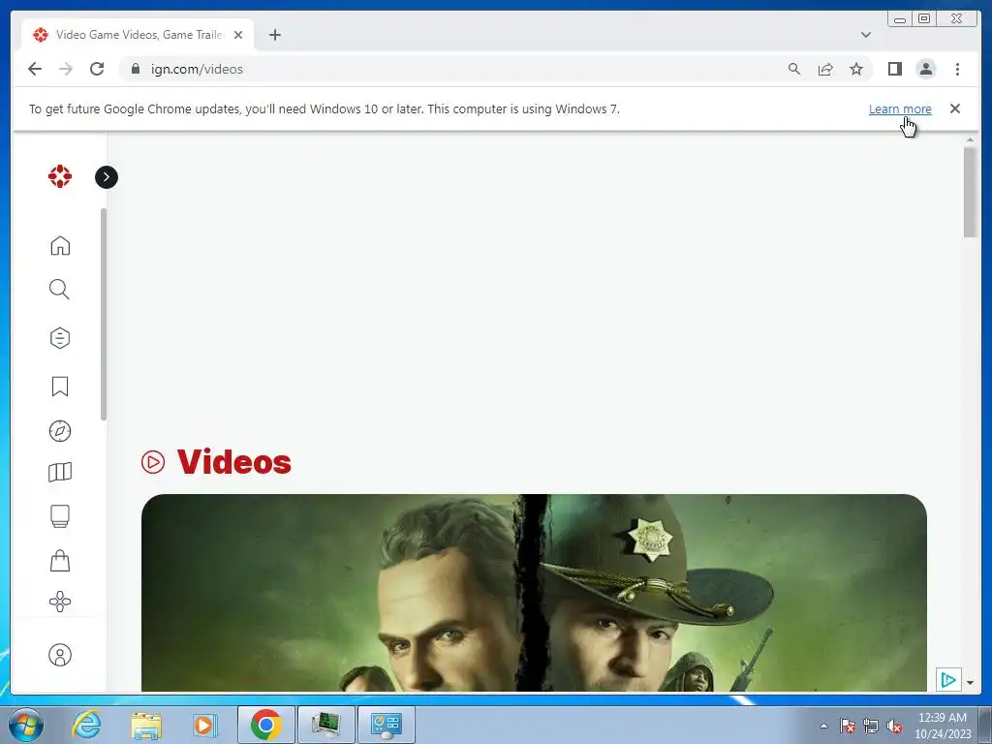Click the Action Center flag tray icon
Viewport: 992px width, 744px height.
[x=848, y=726]
